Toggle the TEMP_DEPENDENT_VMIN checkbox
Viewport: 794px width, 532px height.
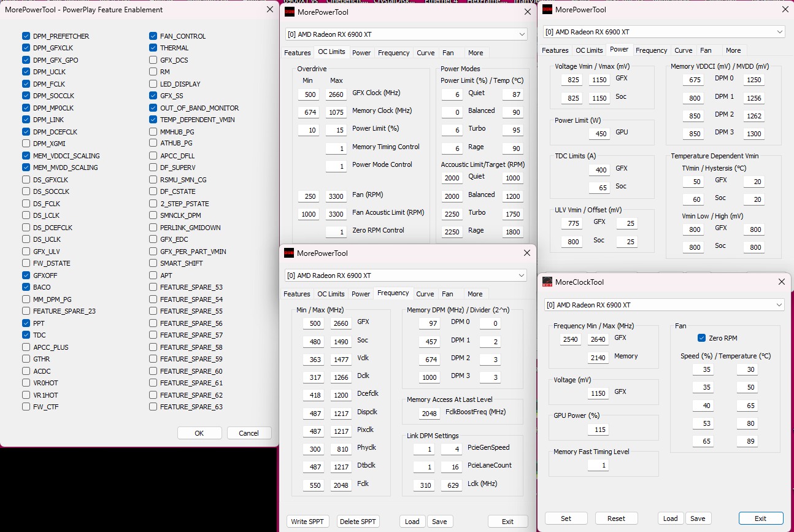pyautogui.click(x=153, y=120)
